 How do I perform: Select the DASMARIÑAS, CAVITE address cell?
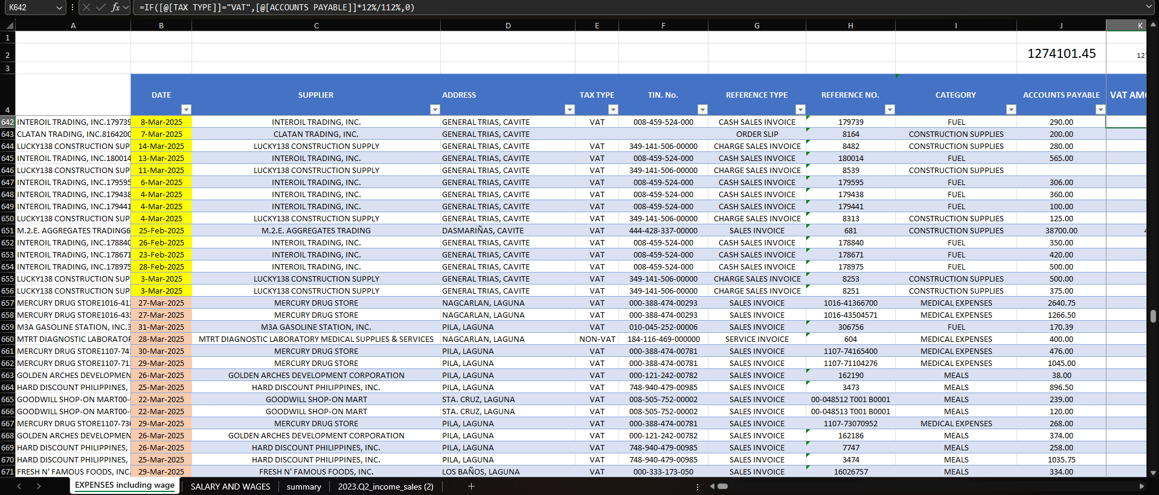(508, 230)
